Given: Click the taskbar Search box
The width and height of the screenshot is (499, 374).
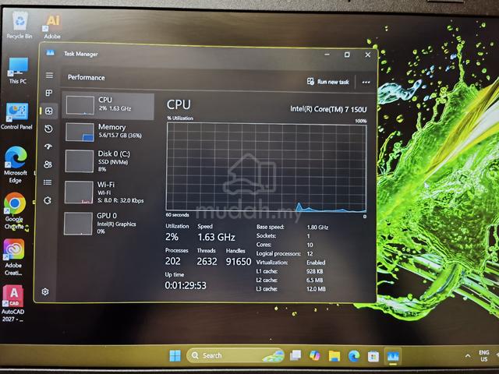Looking at the screenshot, I should click(235, 355).
